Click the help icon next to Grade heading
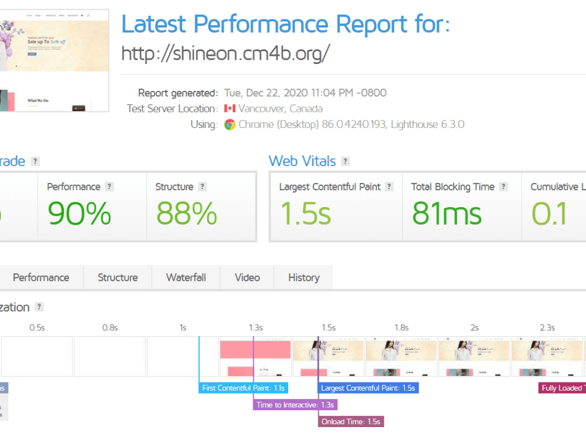 coord(35,161)
